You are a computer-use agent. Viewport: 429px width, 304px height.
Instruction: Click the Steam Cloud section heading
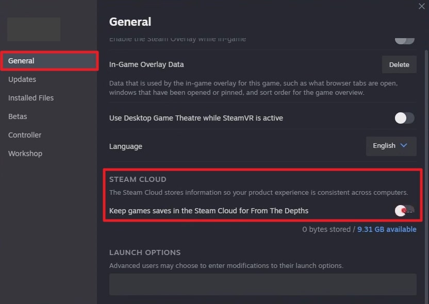click(137, 179)
